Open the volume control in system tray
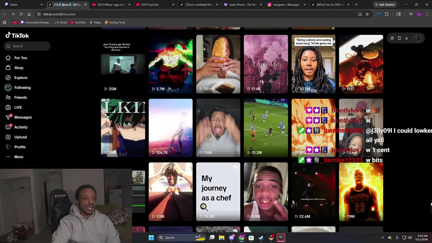Viewport: 432px width, 243px height. (410, 238)
